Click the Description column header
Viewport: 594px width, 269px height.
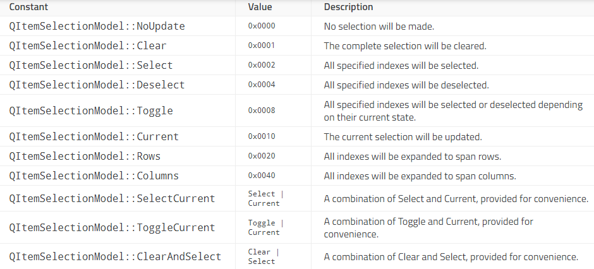[348, 8]
